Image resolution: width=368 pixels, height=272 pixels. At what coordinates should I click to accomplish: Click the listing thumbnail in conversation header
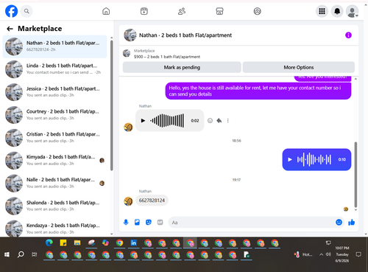(x=127, y=53)
